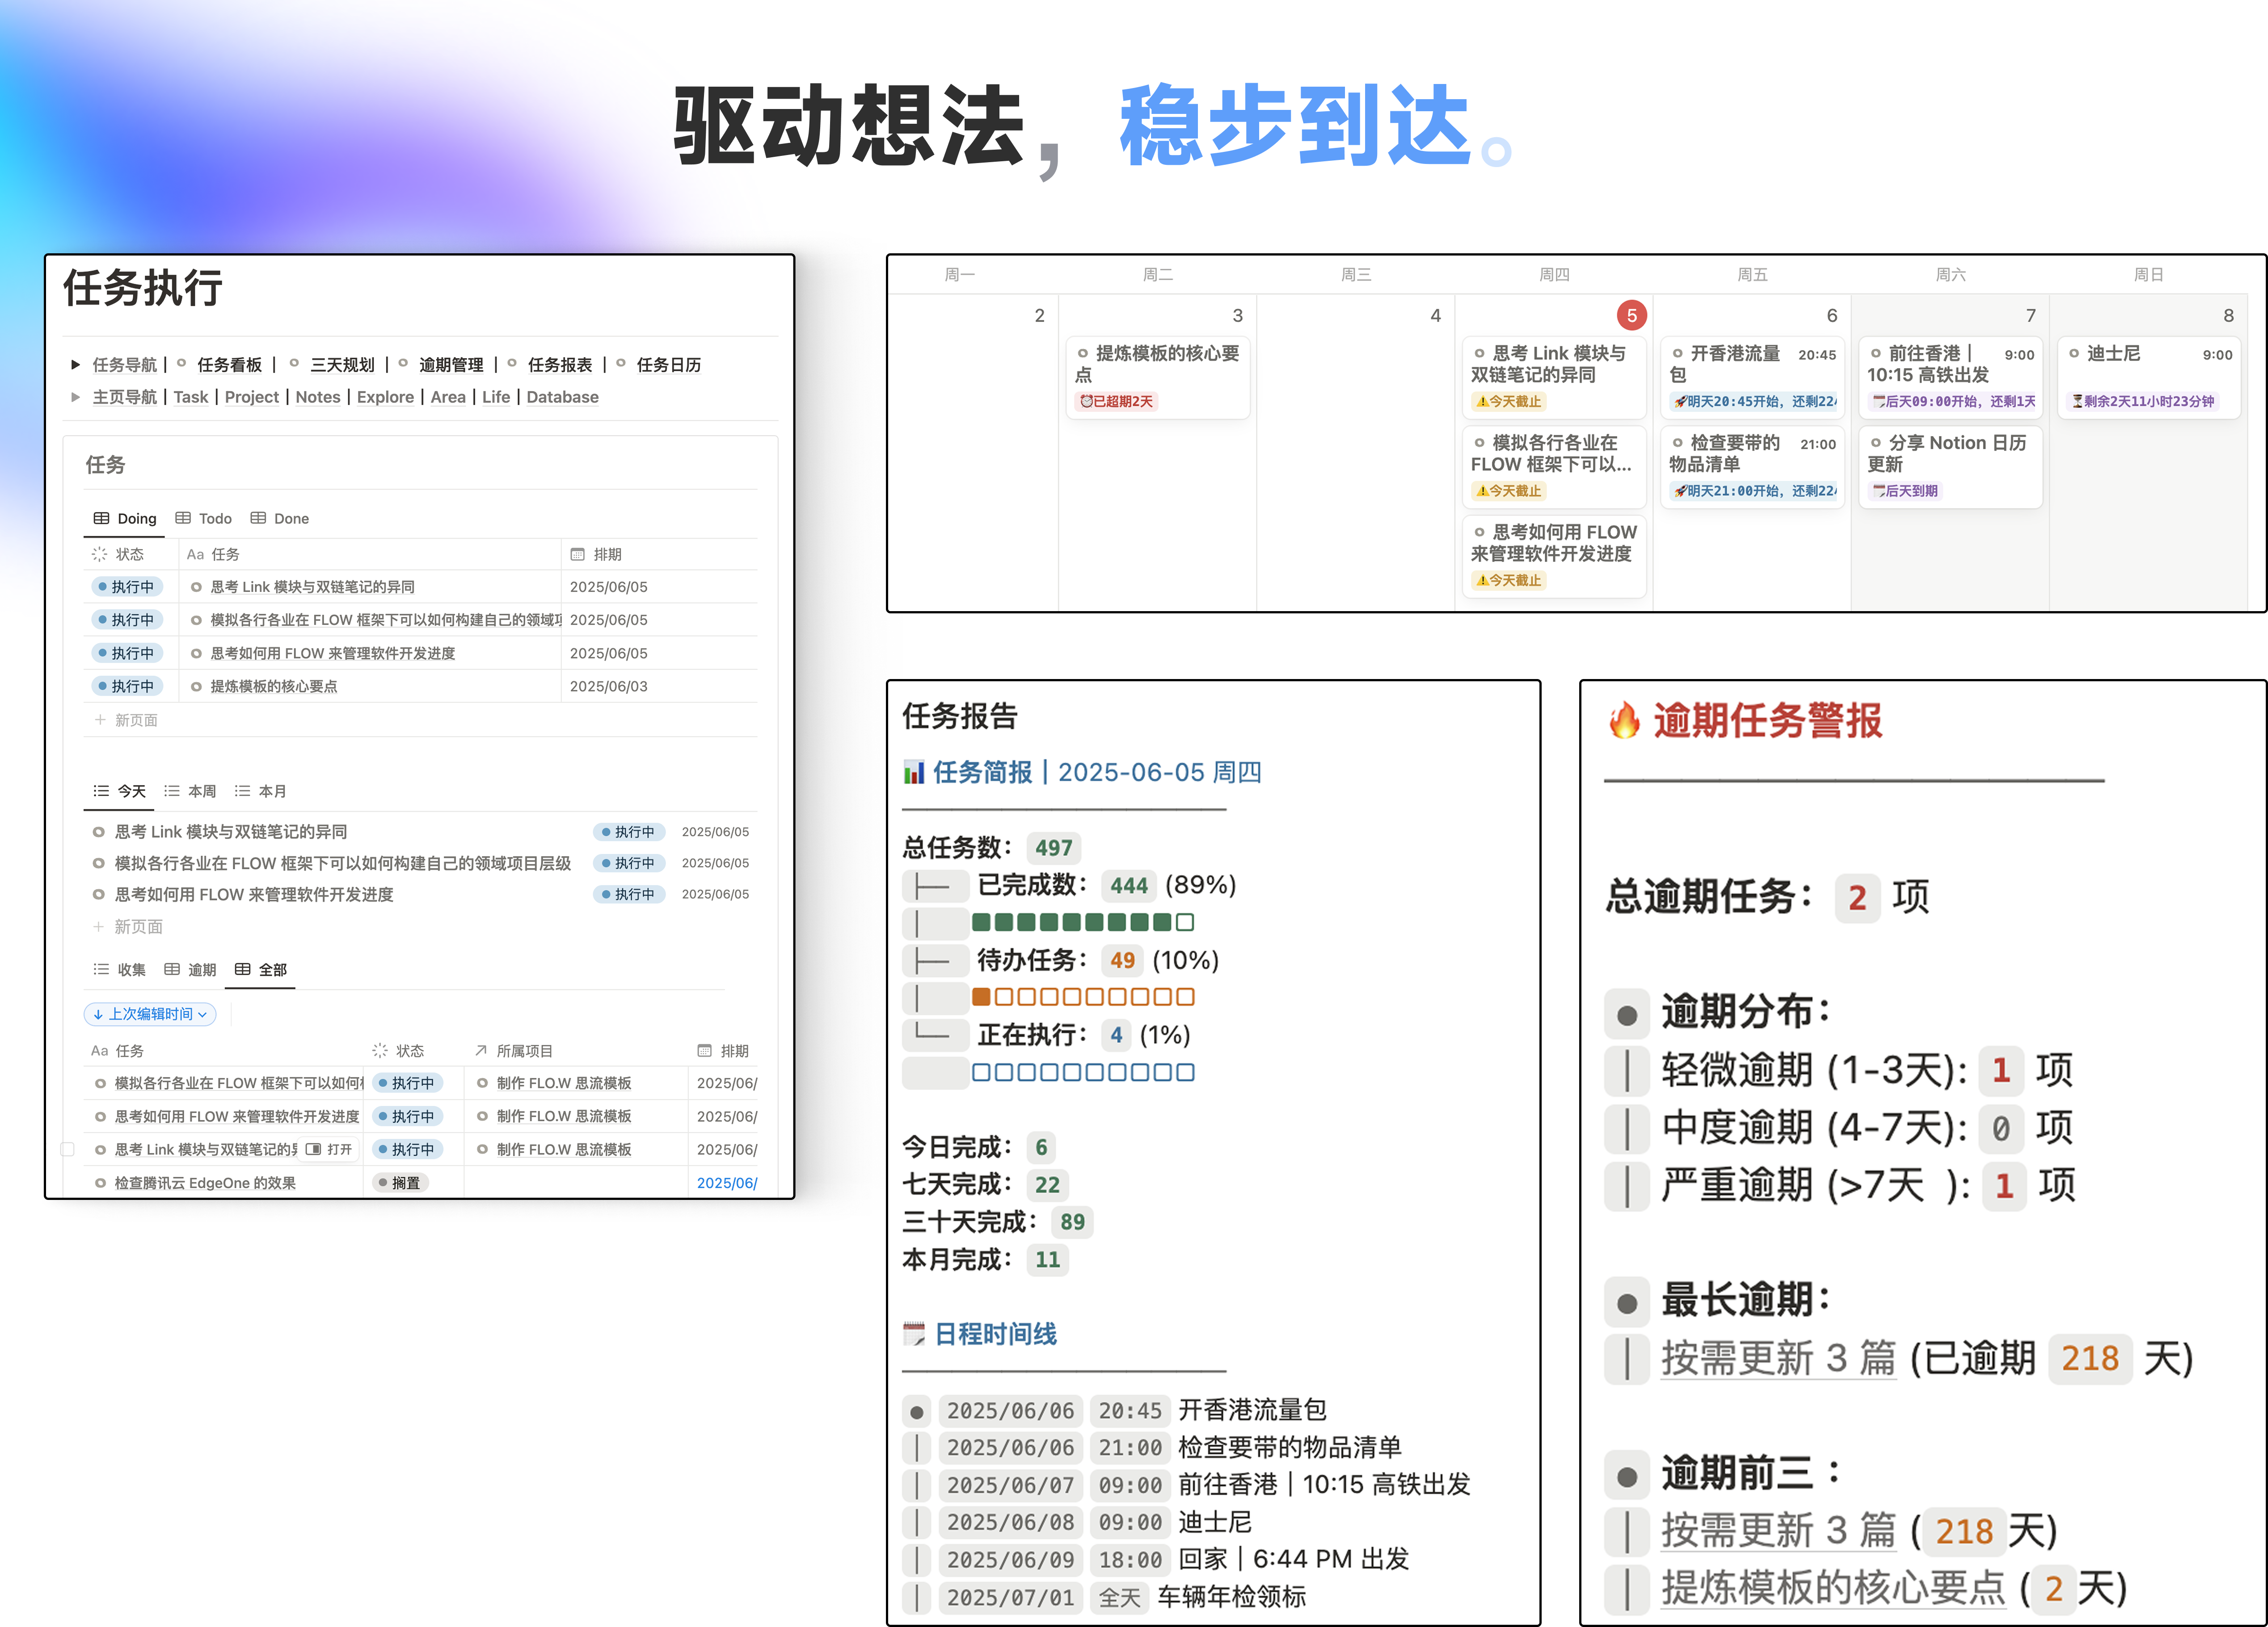This screenshot has width=2268, height=1627.
Task: Open 提炼模板的核心要点 in the Doing table
Action: pyautogui.click(x=274, y=687)
